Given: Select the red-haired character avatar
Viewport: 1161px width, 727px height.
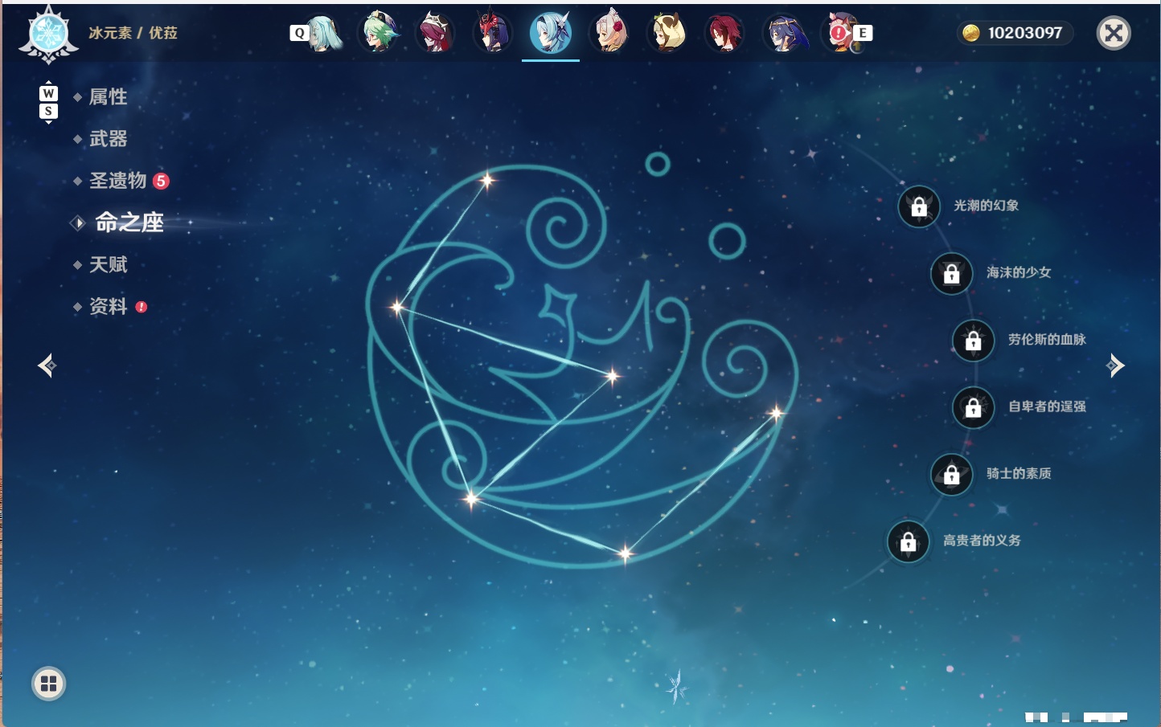Looking at the screenshot, I should 724,33.
